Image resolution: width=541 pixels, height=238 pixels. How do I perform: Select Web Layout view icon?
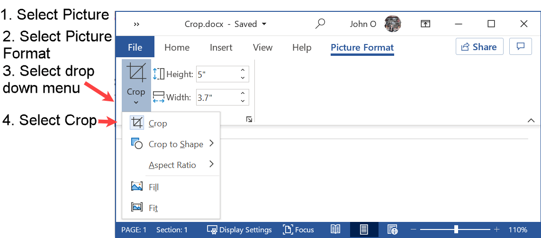[x=392, y=229]
